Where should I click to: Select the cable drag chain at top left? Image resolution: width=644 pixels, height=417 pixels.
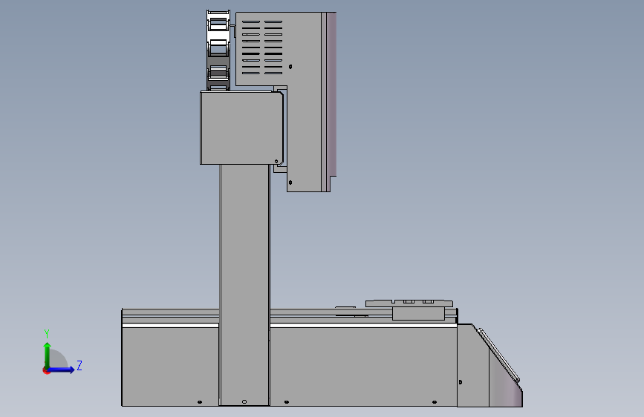pyautogui.click(x=218, y=50)
